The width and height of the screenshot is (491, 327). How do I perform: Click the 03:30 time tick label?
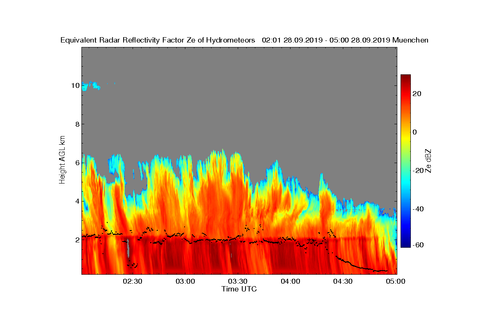coord(238,282)
